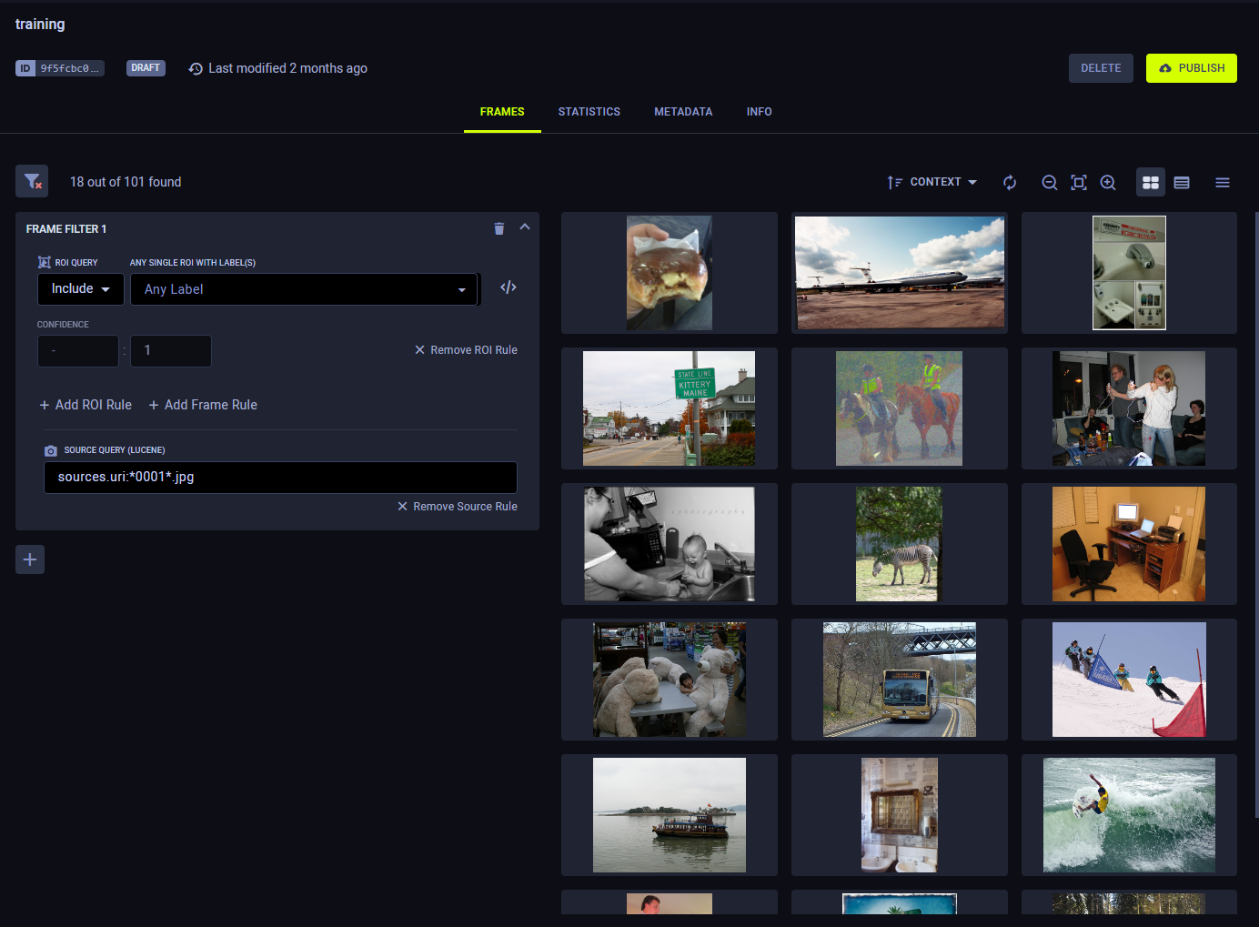
Task: Zoom in the frame thumbnails
Action: point(1108,183)
